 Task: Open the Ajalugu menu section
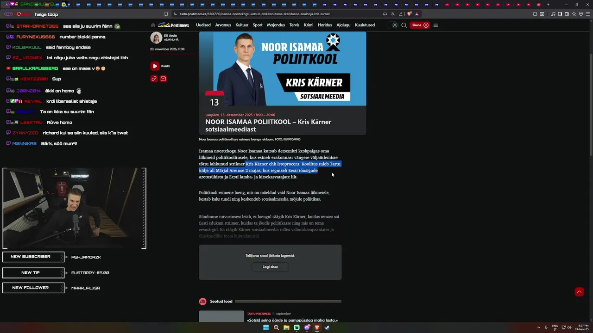click(x=343, y=25)
